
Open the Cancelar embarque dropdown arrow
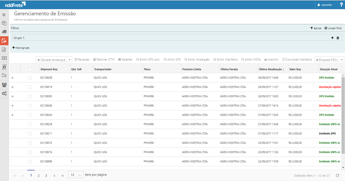click(69, 60)
